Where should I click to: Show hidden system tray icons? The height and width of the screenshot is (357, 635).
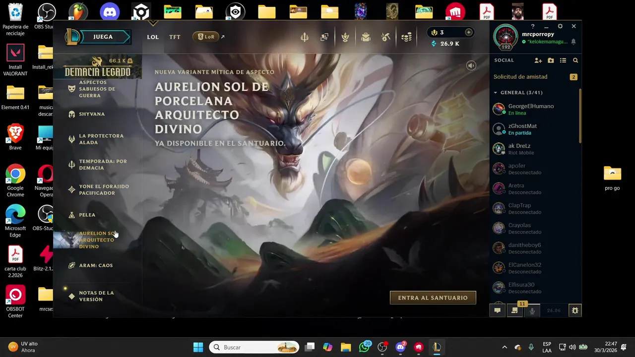tap(505, 347)
